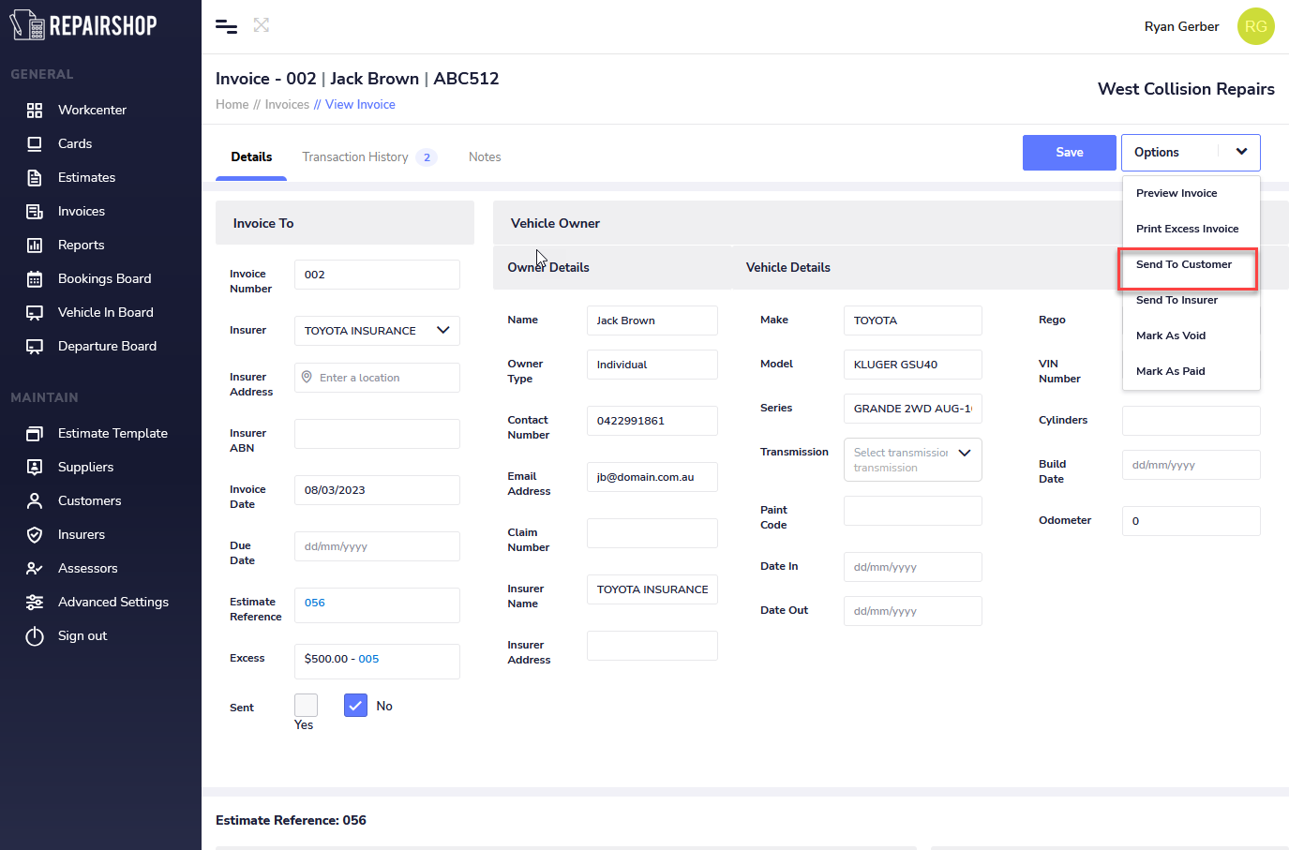Check the Sent Yes checkbox

coord(306,705)
